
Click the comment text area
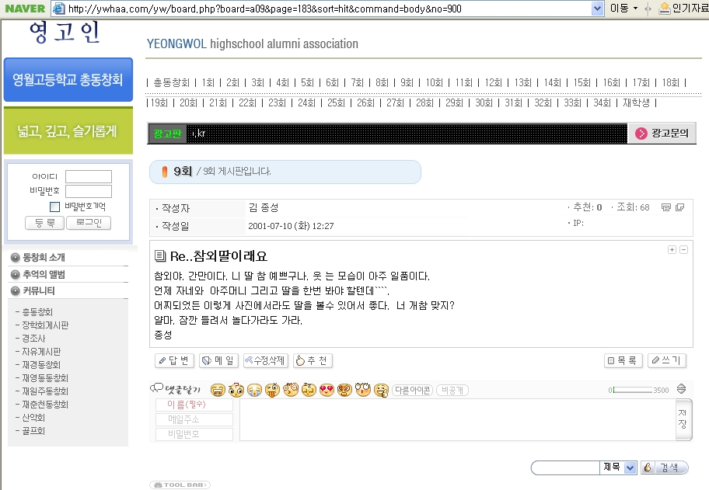click(458, 419)
